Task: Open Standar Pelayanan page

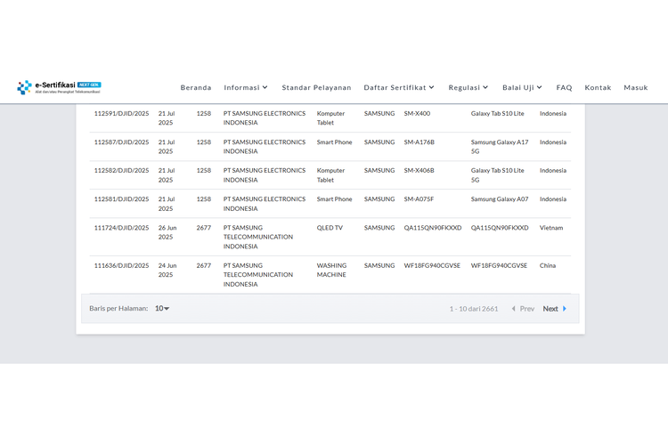Action: click(x=316, y=87)
